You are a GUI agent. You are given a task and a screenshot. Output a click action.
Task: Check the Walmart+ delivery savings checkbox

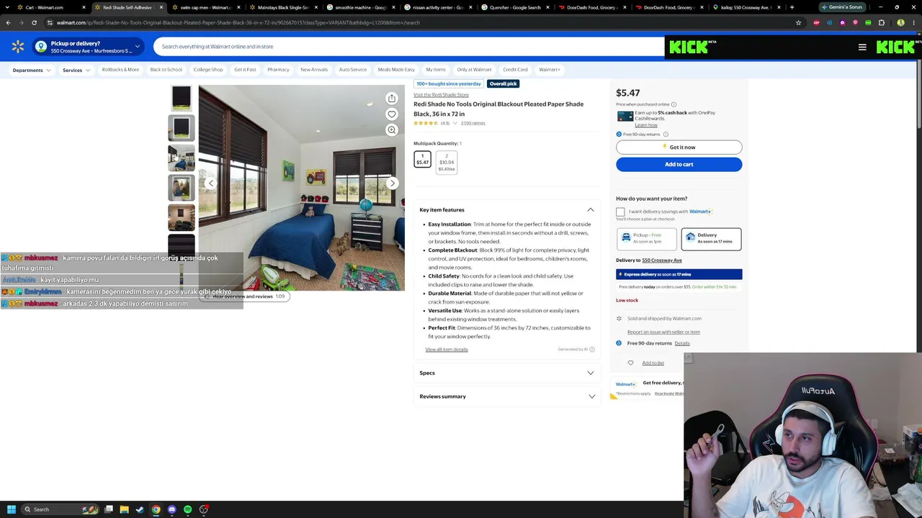click(x=620, y=212)
